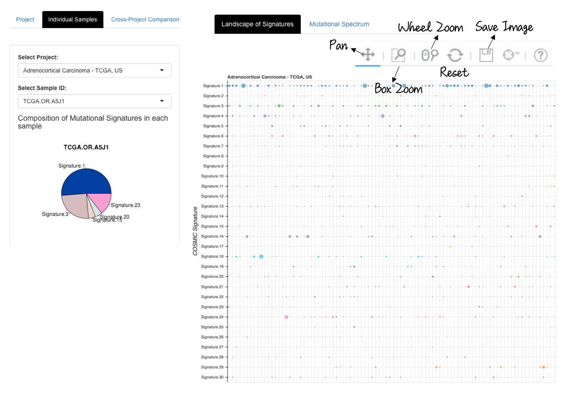572x398 pixels.
Task: Click the Signature.22 y-axis label
Action: pyautogui.click(x=212, y=297)
